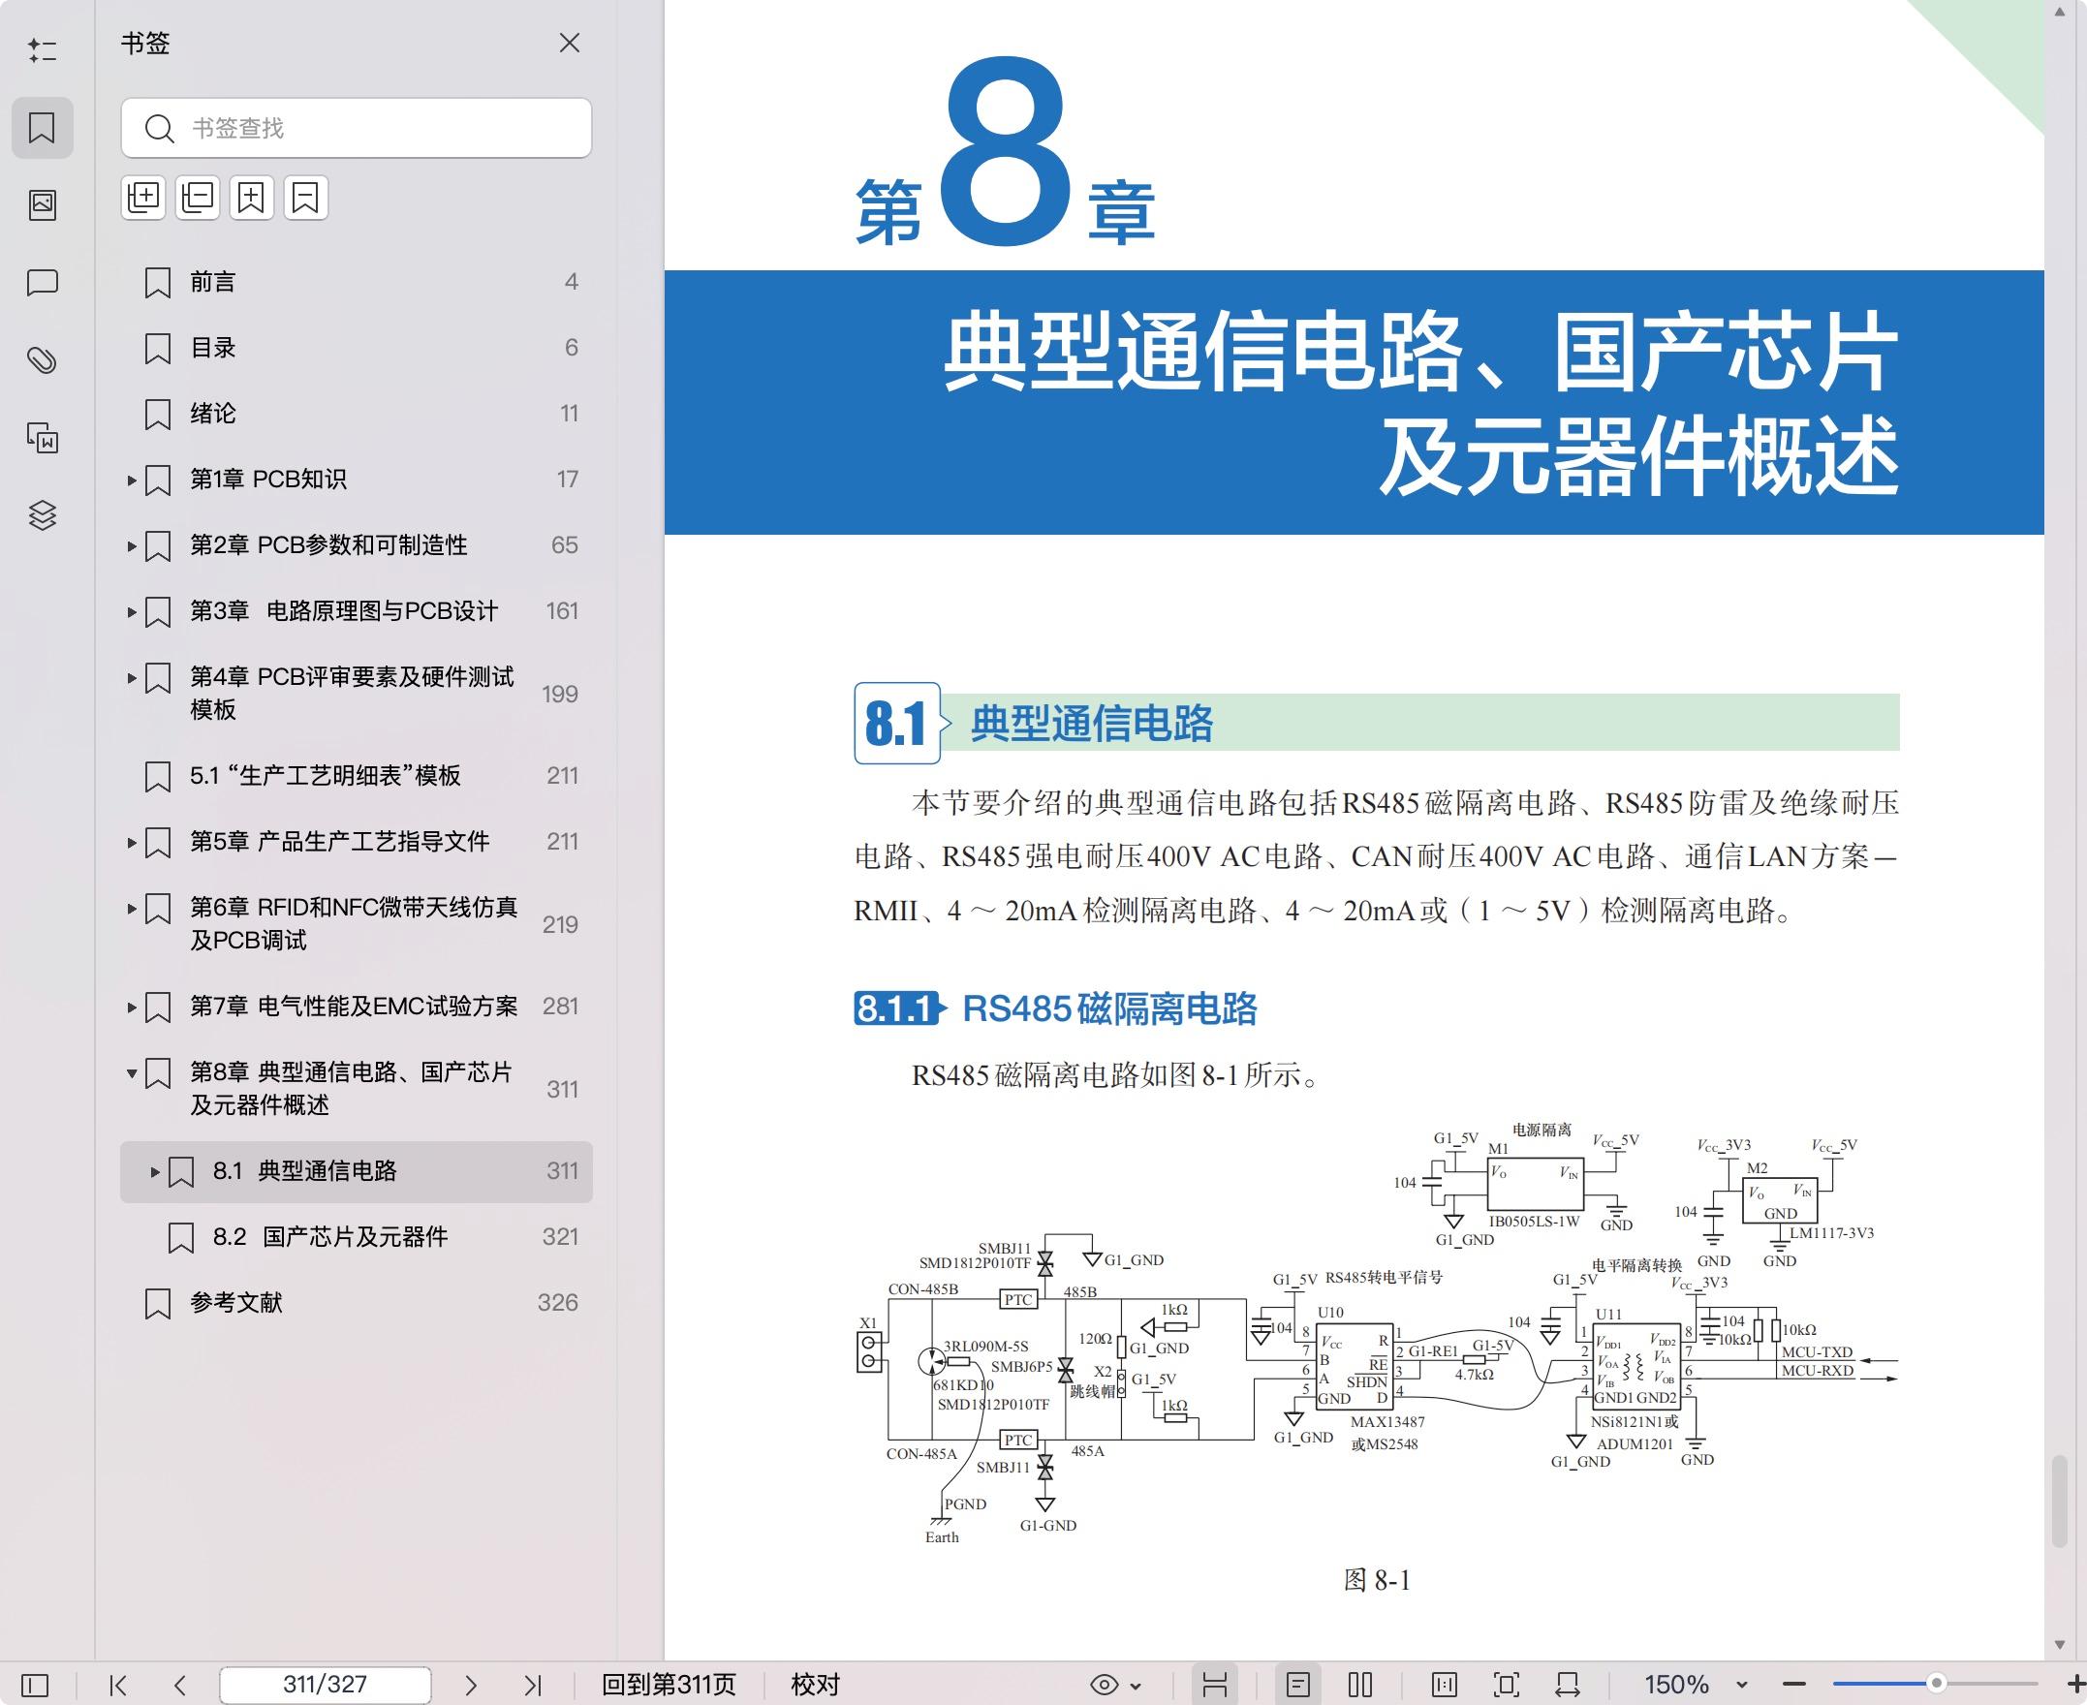Toggle sidebar panel icon at bottom-left
Screen dimensions: 2087x1705
(x=34, y=1686)
